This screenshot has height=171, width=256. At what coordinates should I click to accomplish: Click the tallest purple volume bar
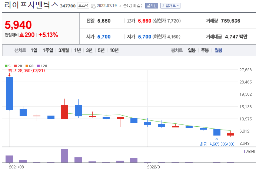pos(64,156)
